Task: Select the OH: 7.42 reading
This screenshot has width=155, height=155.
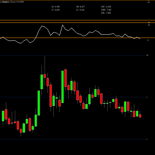Action: tap(106, 10)
